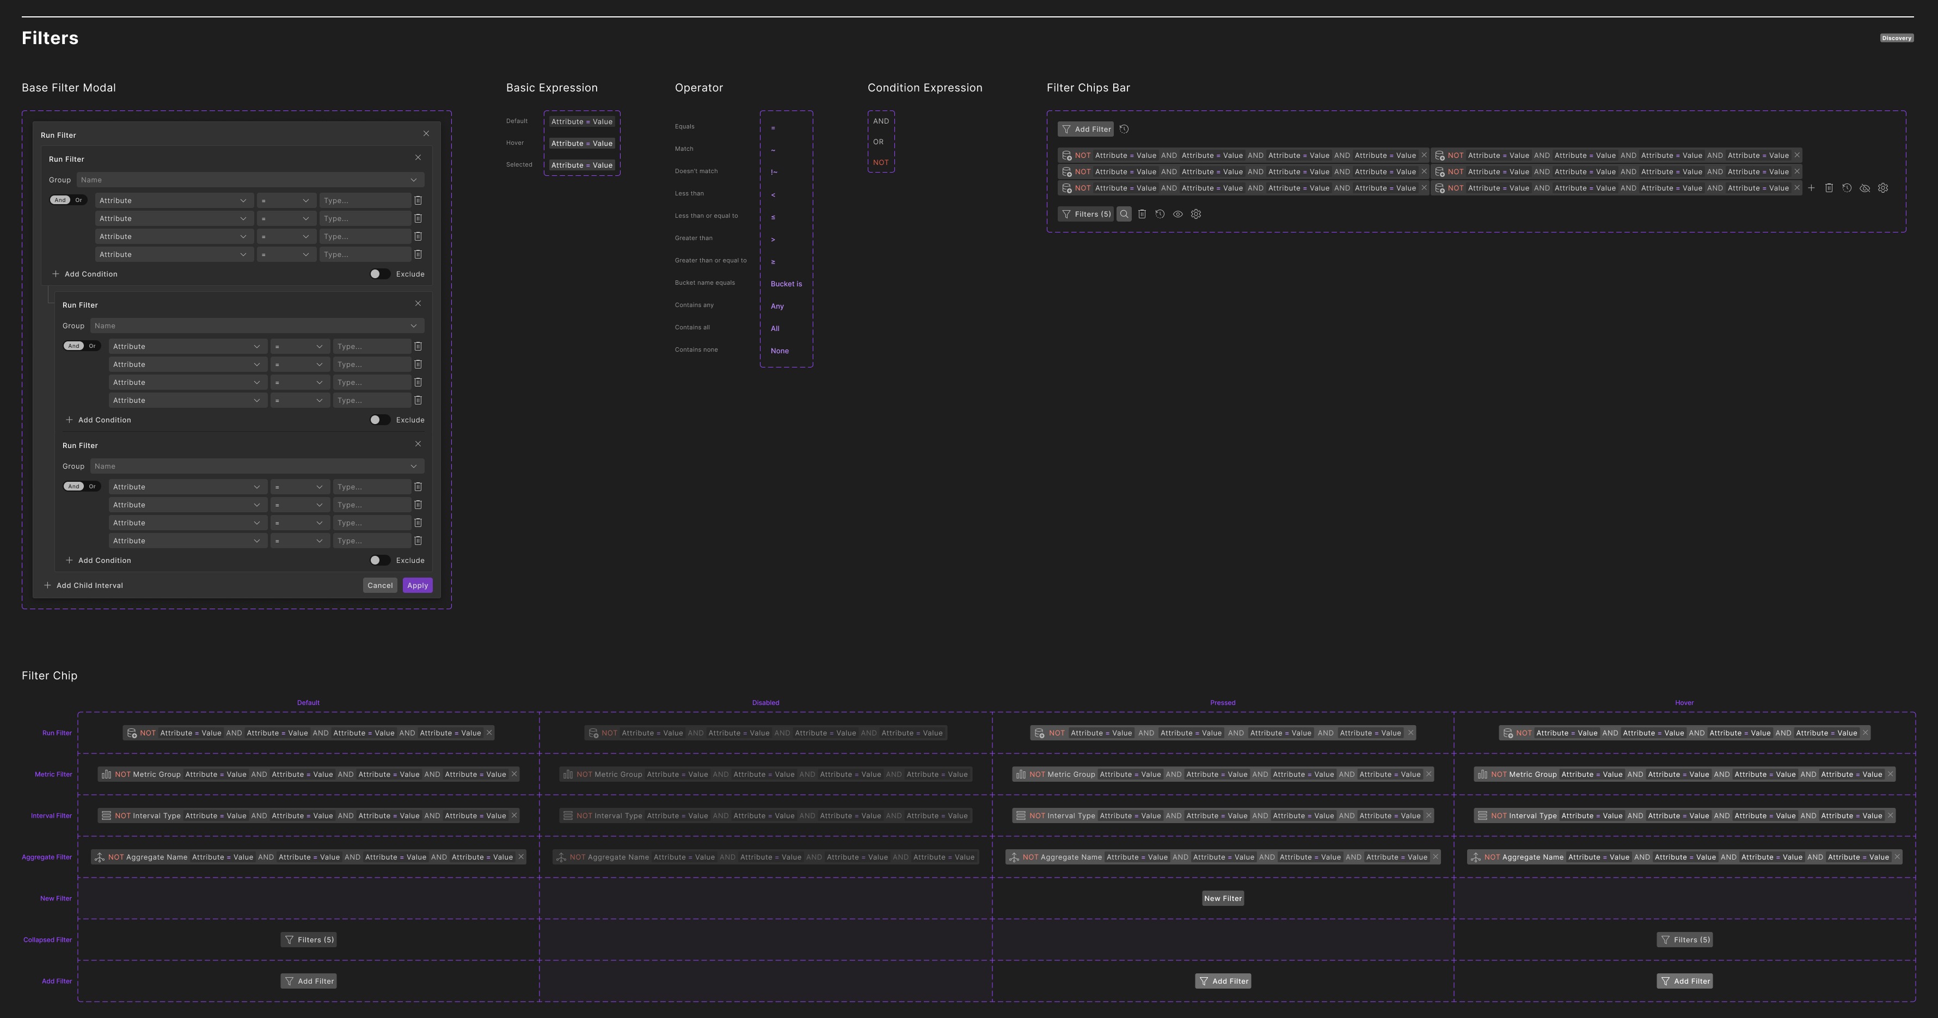Choose the OR condition expression
Image resolution: width=1938 pixels, height=1018 pixels.
tap(879, 142)
